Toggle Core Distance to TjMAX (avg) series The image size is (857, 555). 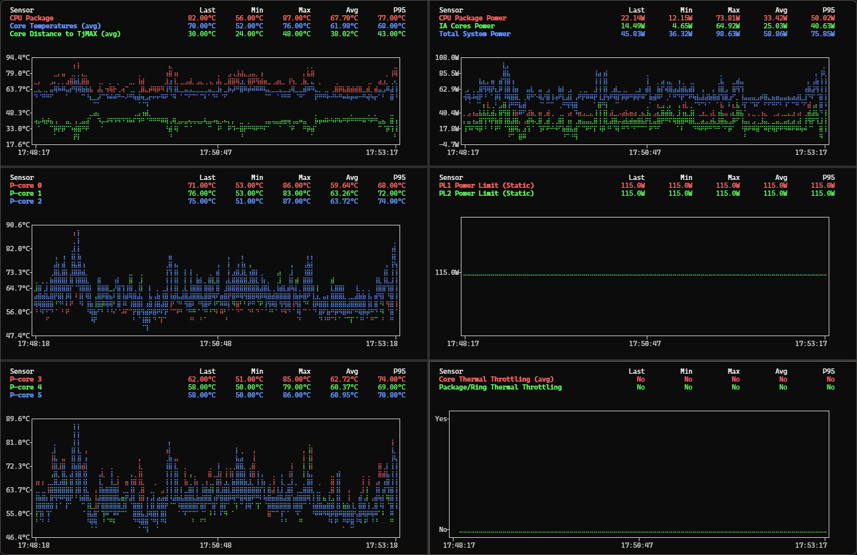click(65, 34)
